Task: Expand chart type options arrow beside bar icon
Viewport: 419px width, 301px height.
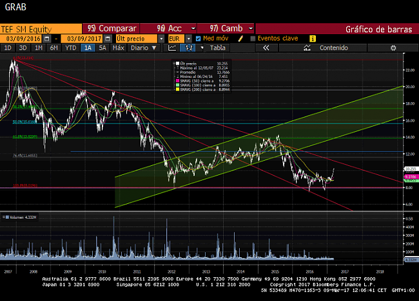Action: [202, 48]
